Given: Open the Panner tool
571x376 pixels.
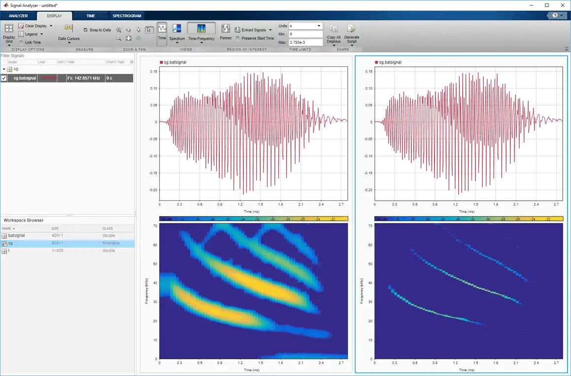Looking at the screenshot, I should click(226, 29).
